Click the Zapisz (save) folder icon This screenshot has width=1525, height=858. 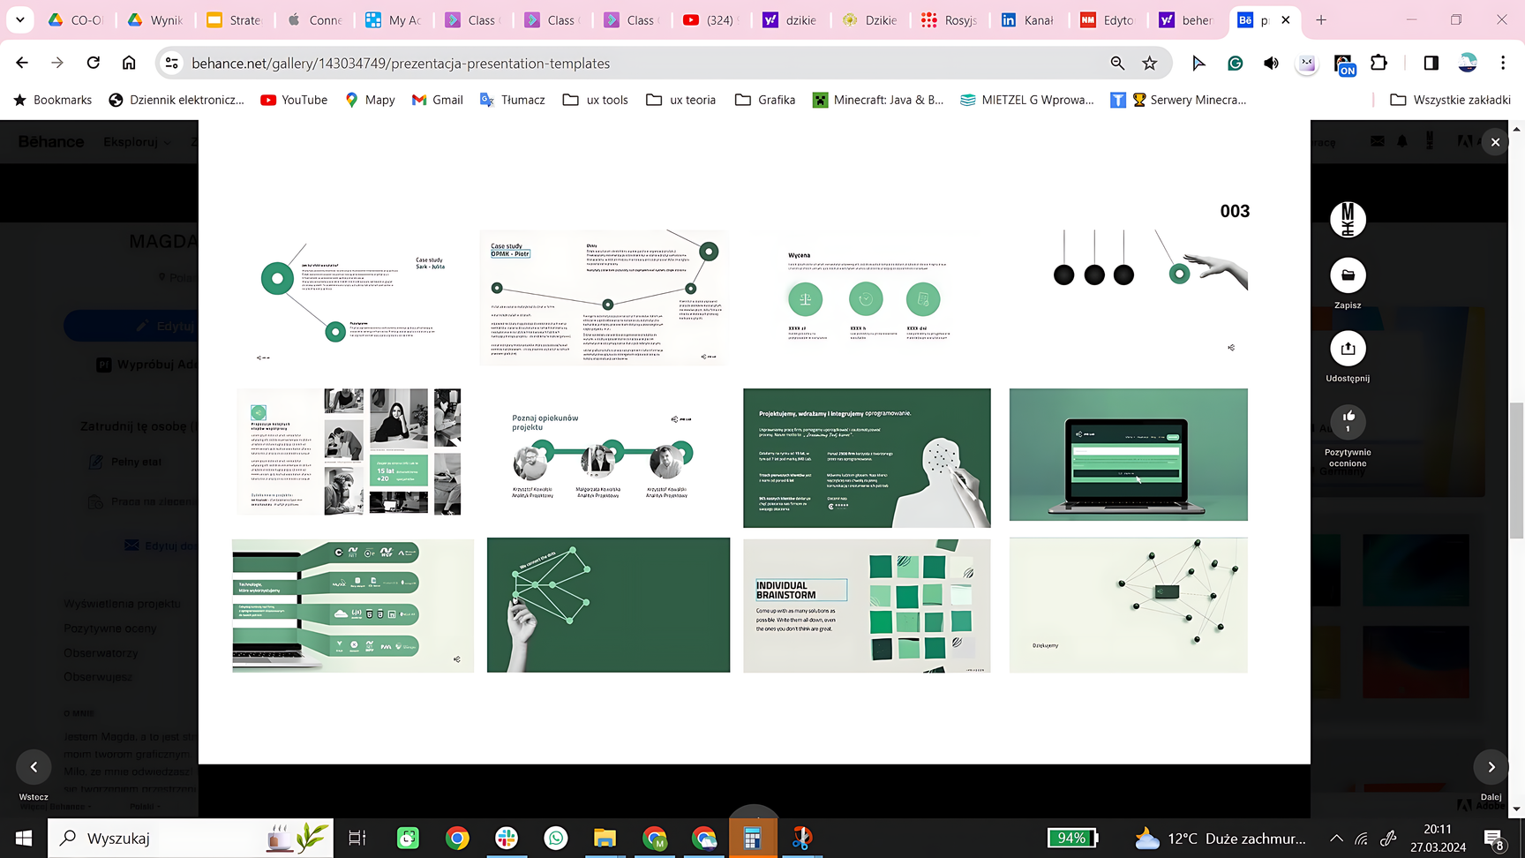pyautogui.click(x=1348, y=275)
